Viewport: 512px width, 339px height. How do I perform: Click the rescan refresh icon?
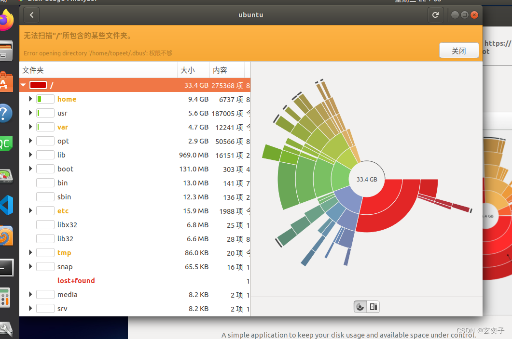click(x=435, y=15)
